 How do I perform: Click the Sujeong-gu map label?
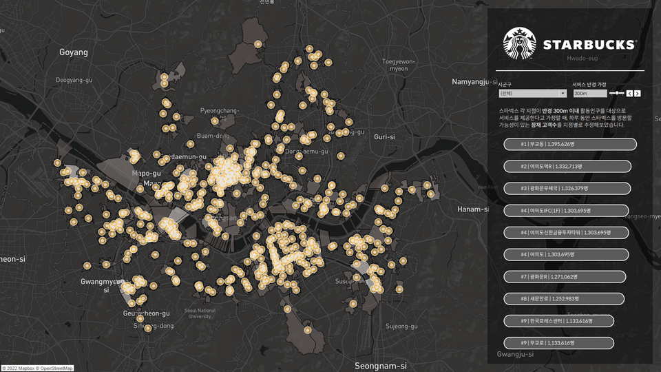[401, 326]
